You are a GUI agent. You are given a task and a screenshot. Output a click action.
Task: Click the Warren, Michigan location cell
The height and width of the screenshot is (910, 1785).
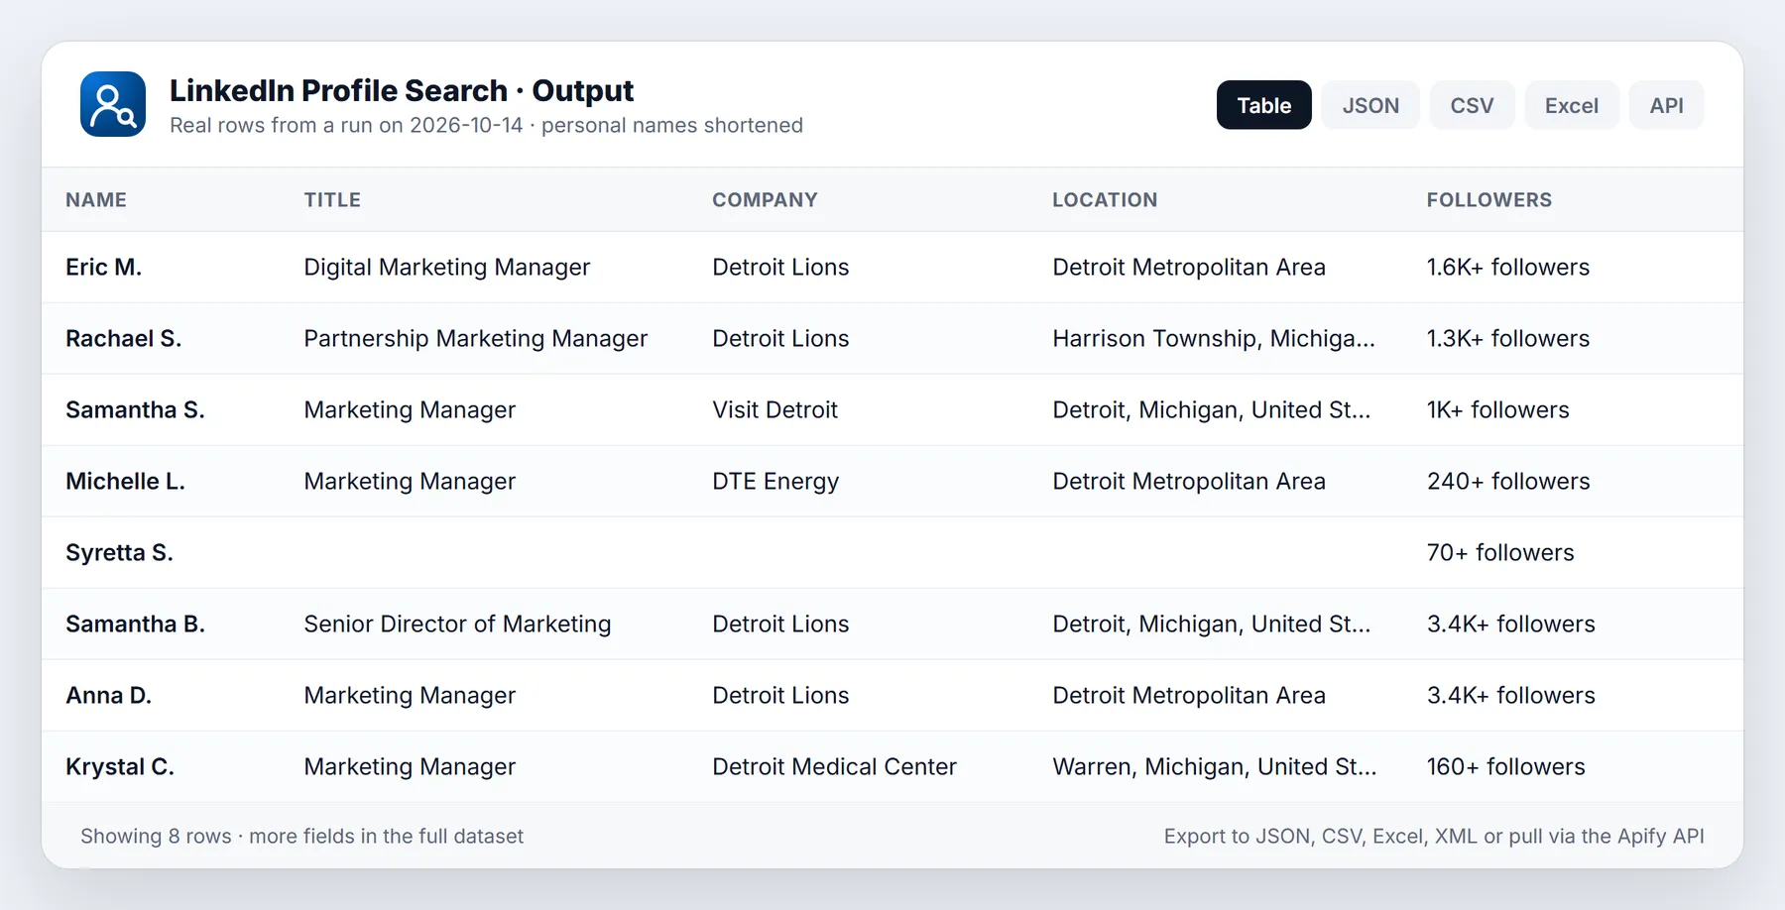(1214, 766)
